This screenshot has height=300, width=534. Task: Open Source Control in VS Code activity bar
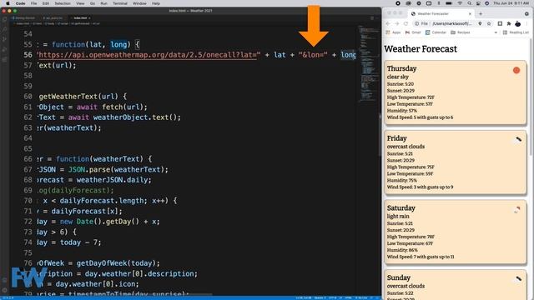pos(4,39)
